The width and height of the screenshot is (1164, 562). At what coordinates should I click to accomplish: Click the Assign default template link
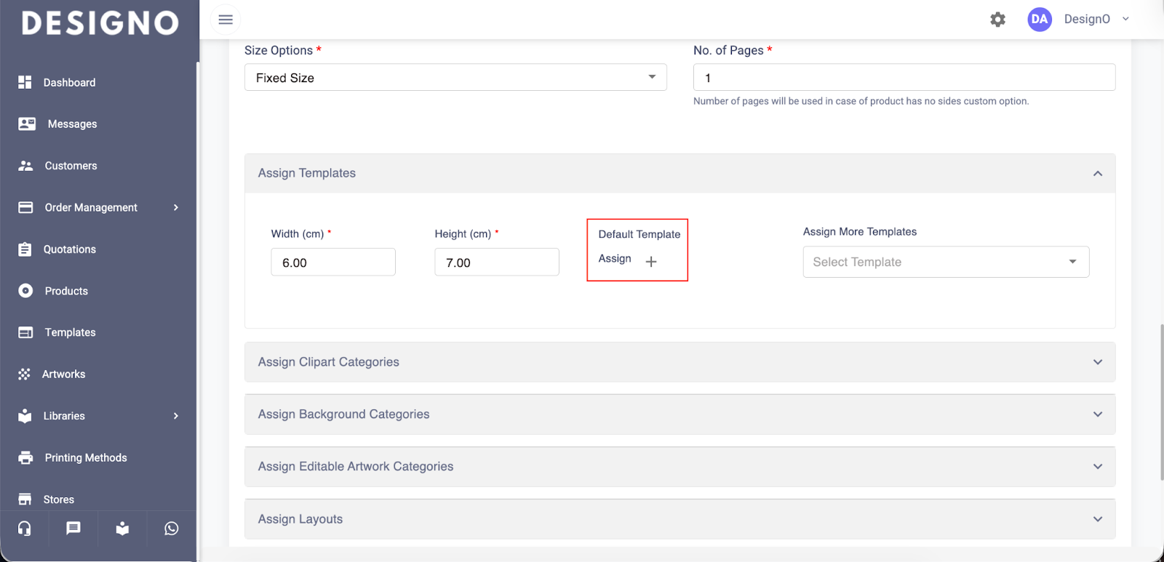coord(615,259)
